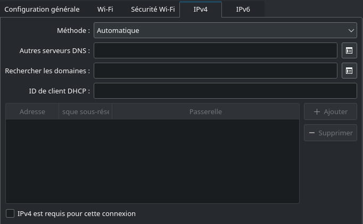Click the Passerelle column header
The width and height of the screenshot is (363, 224).
point(205,112)
